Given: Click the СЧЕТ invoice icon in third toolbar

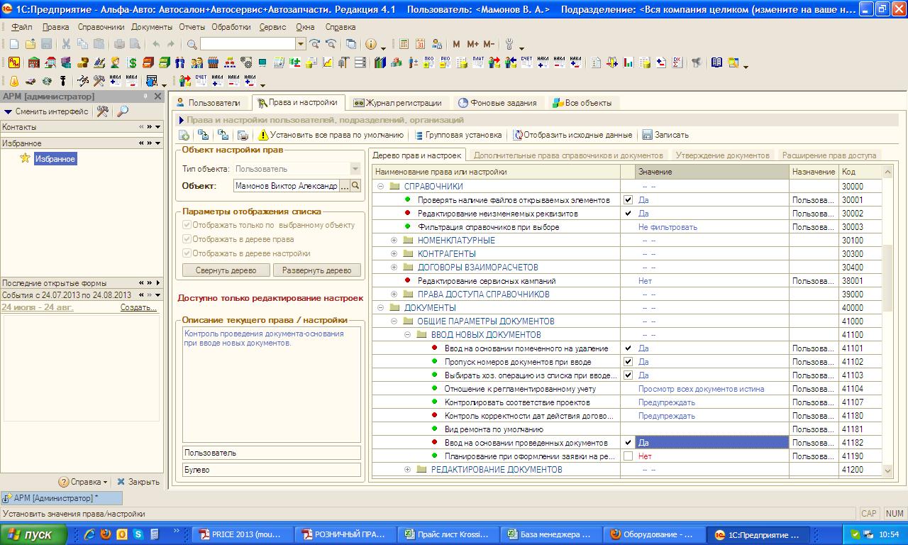Looking at the screenshot, I should pyautogui.click(x=201, y=81).
